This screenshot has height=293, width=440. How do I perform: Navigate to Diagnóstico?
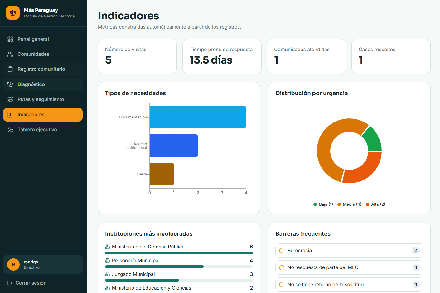[x=43, y=84]
